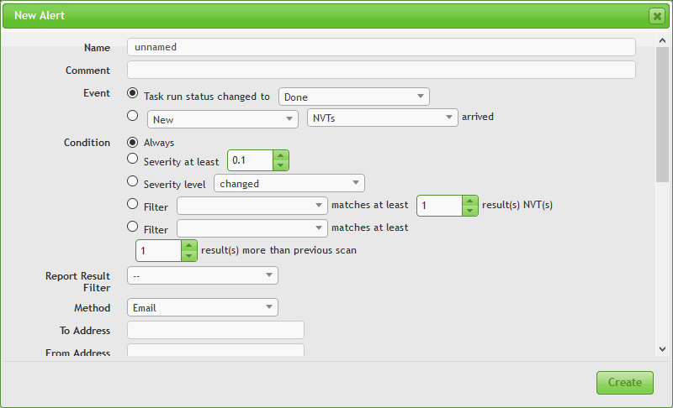
Task: Click the To Address field
Action: pos(215,330)
